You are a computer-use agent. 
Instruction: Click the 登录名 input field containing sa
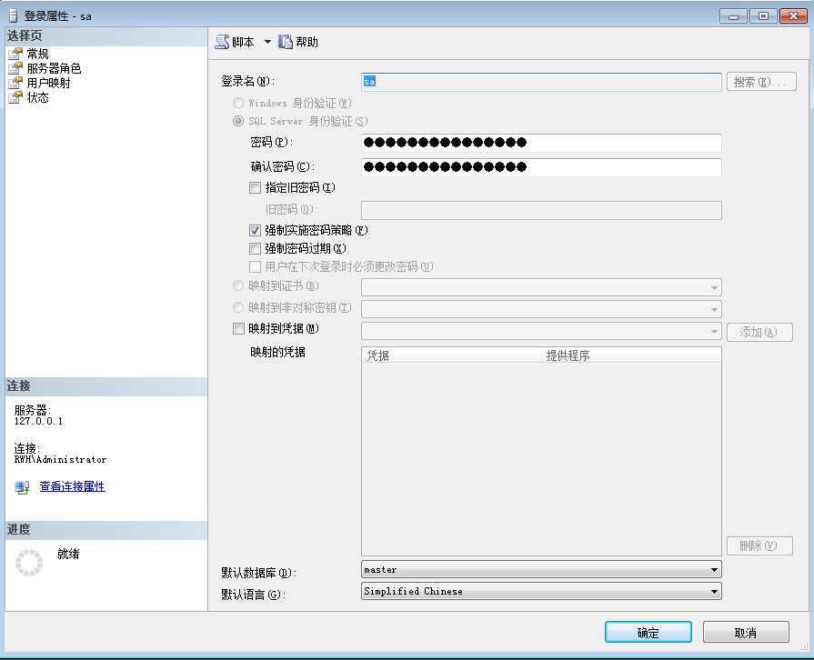click(x=541, y=82)
